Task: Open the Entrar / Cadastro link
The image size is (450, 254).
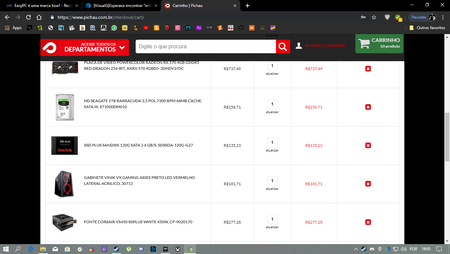Action: coord(325,46)
